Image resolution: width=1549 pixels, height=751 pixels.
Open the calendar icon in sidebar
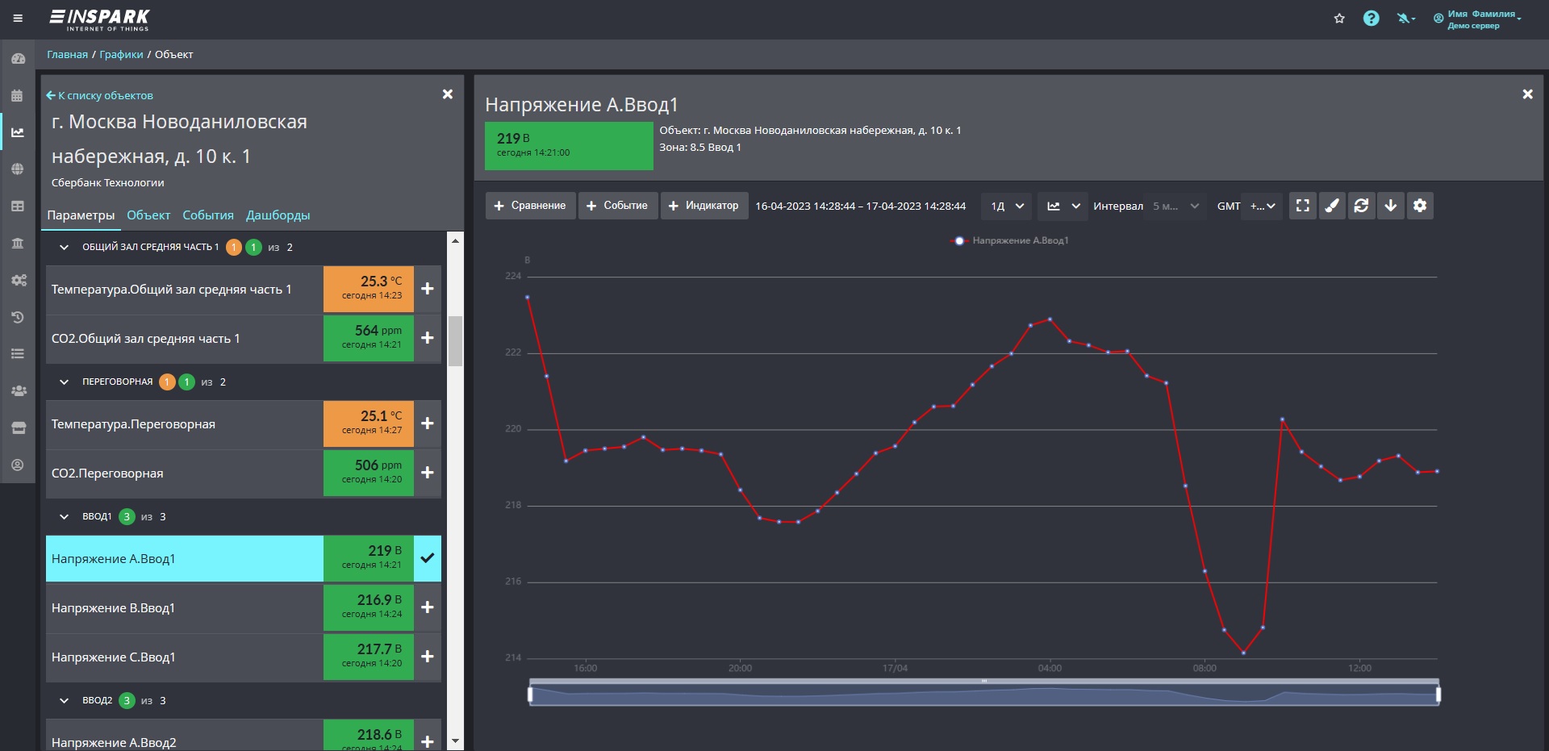18,95
